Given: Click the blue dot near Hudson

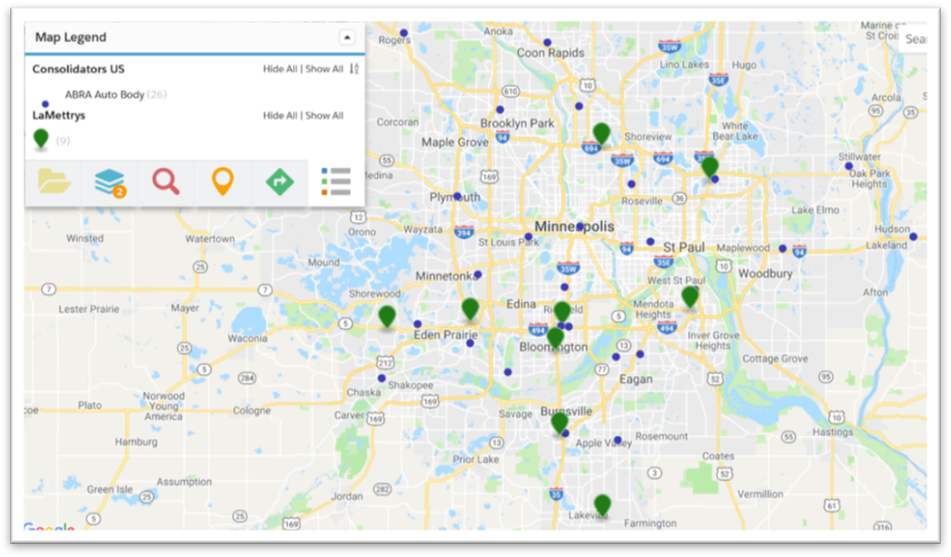Looking at the screenshot, I should [913, 236].
